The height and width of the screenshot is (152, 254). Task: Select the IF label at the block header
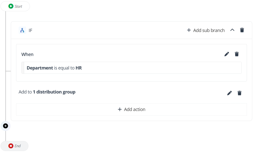point(30,30)
